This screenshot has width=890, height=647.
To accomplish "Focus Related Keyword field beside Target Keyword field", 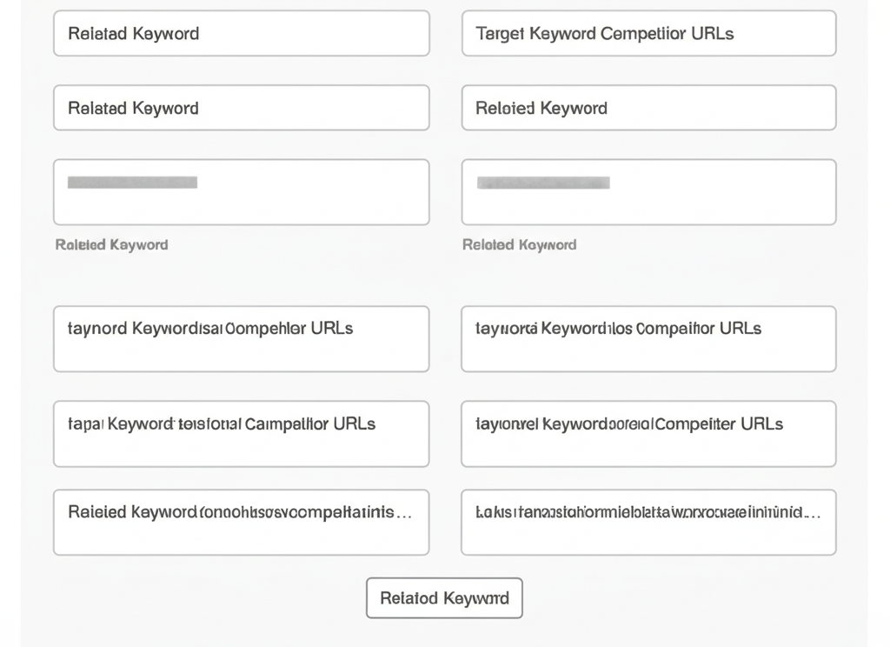I will [241, 34].
